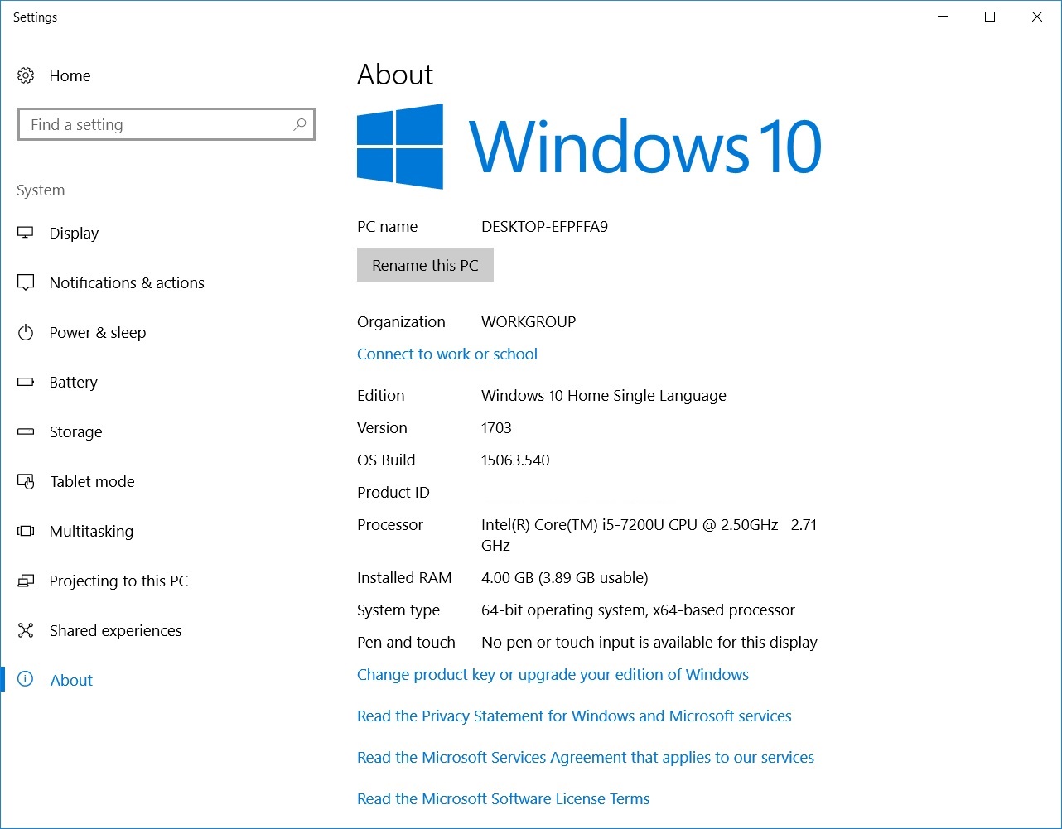Click the Edition label
Screen dimensions: 1062x829
tap(380, 395)
